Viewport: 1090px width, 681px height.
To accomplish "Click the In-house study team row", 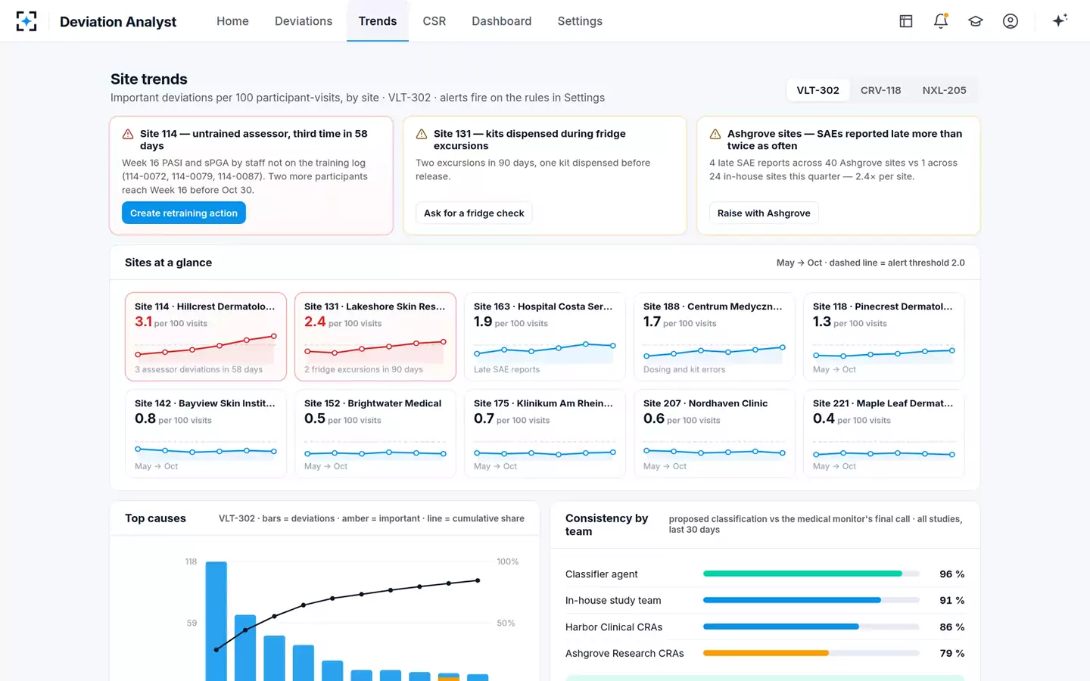I will (x=765, y=601).
